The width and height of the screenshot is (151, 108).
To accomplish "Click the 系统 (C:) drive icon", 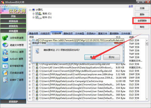I will click(x=40, y=14).
